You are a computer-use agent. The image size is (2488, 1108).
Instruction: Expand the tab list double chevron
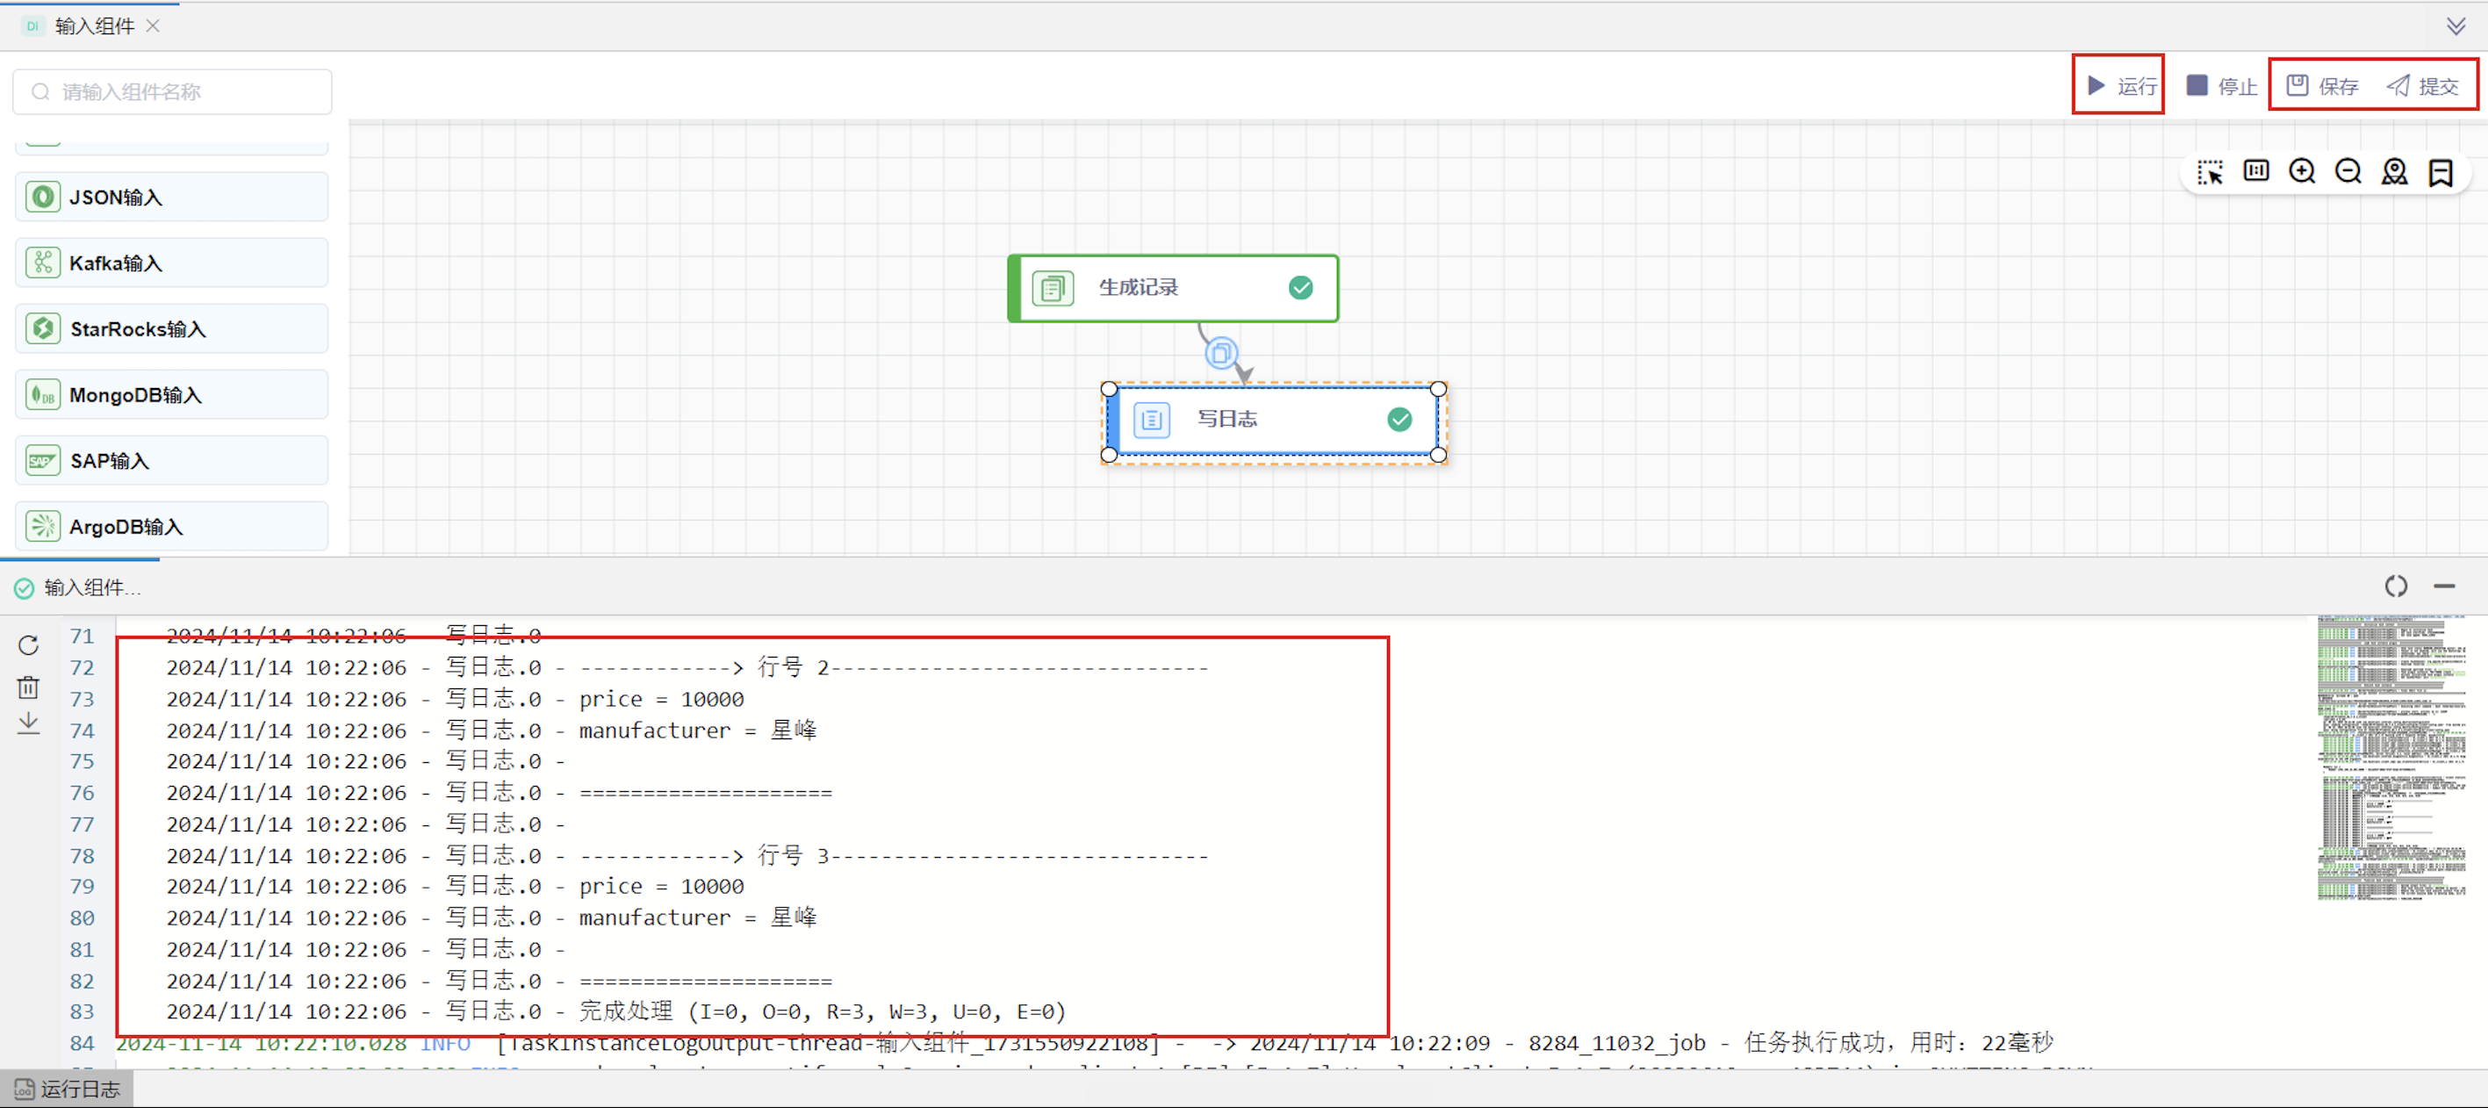(x=2456, y=26)
